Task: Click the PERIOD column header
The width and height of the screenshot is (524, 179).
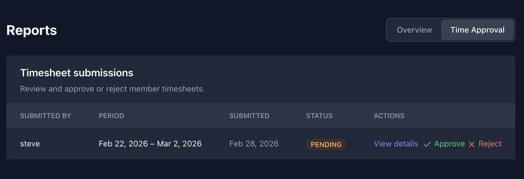Action: 111,116
